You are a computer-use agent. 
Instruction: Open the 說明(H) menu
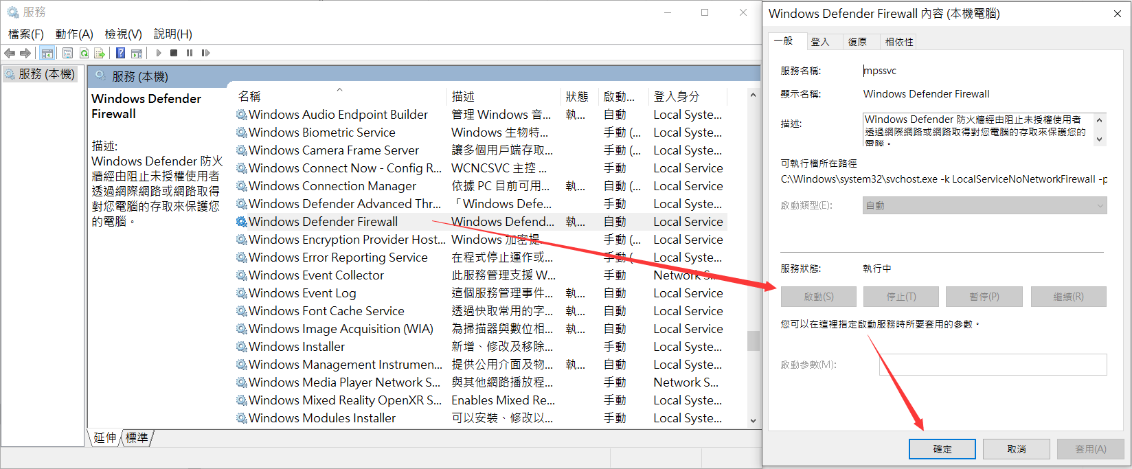pos(173,34)
